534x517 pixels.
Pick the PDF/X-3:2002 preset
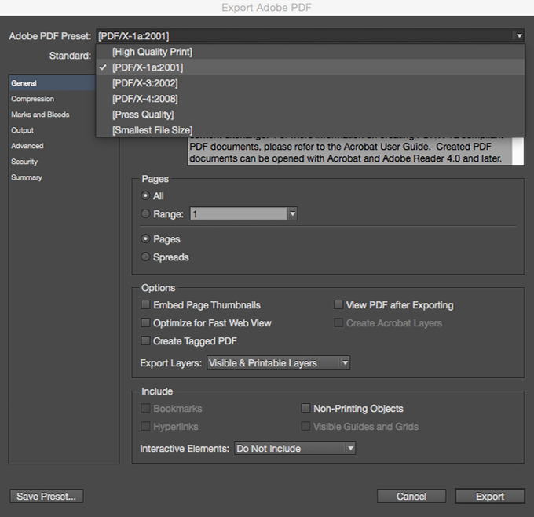coord(310,83)
